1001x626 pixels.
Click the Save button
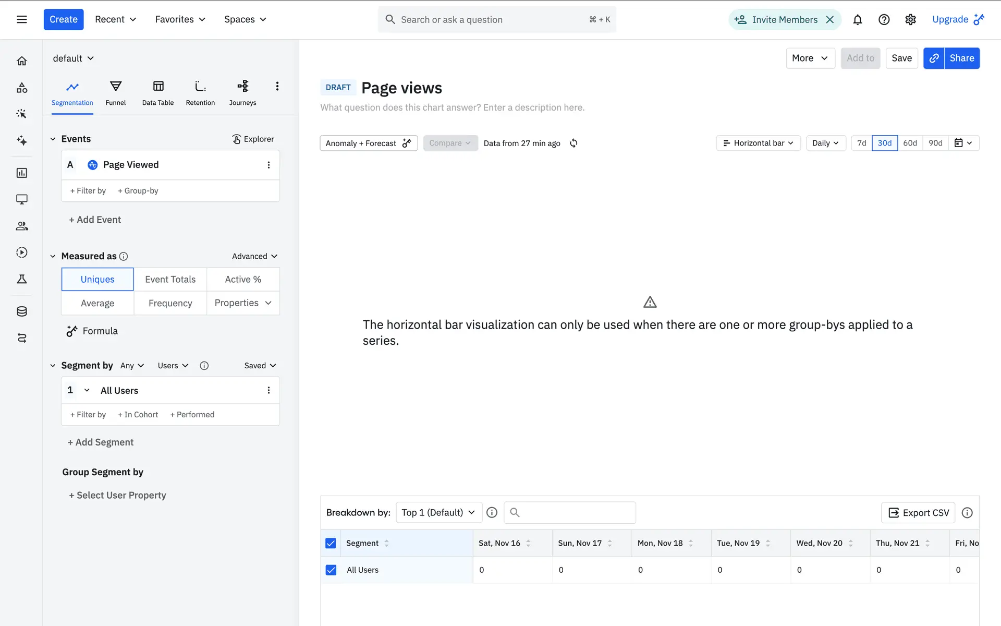901,58
